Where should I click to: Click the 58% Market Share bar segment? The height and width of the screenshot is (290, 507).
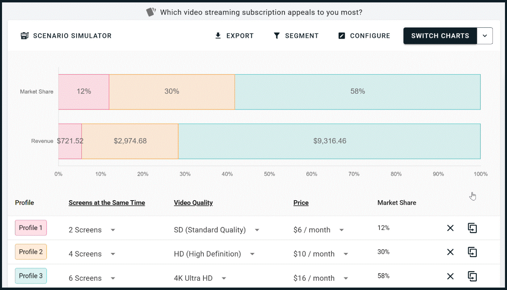coord(357,91)
